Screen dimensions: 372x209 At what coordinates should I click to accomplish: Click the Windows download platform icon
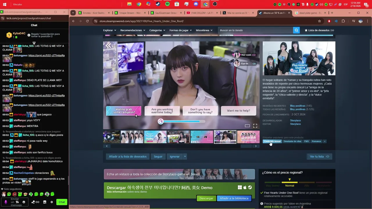(240, 188)
